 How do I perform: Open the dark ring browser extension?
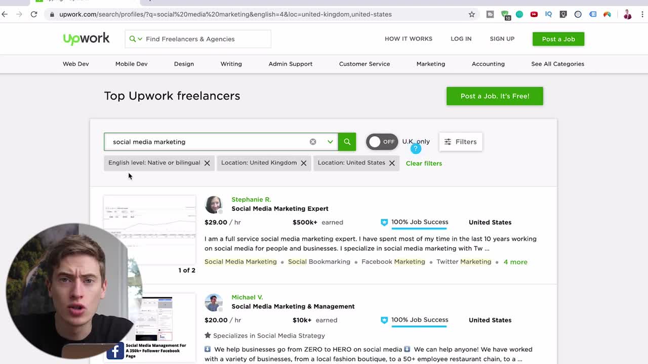click(x=578, y=14)
